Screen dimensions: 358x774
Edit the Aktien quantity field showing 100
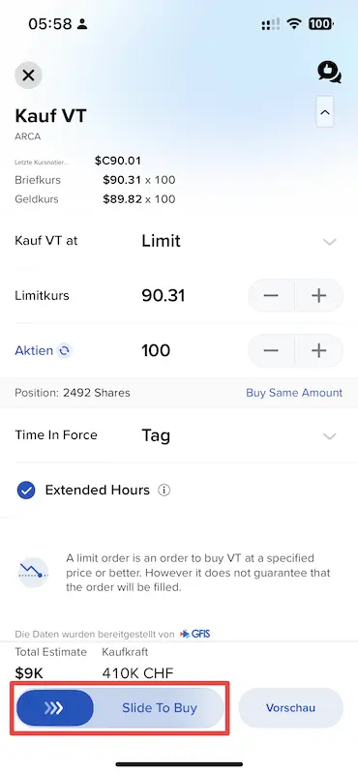[x=156, y=350]
